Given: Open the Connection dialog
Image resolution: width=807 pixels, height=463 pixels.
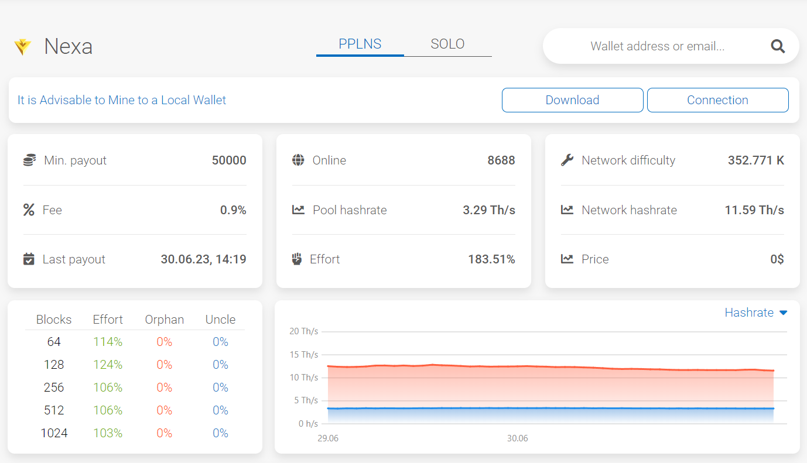Looking at the screenshot, I should 717,100.
